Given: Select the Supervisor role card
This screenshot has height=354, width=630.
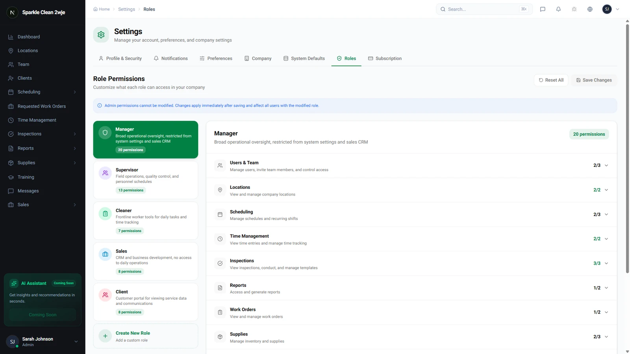Looking at the screenshot, I should 146,180.
